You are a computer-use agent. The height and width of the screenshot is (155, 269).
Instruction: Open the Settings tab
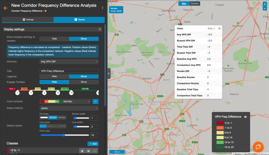point(28,20)
